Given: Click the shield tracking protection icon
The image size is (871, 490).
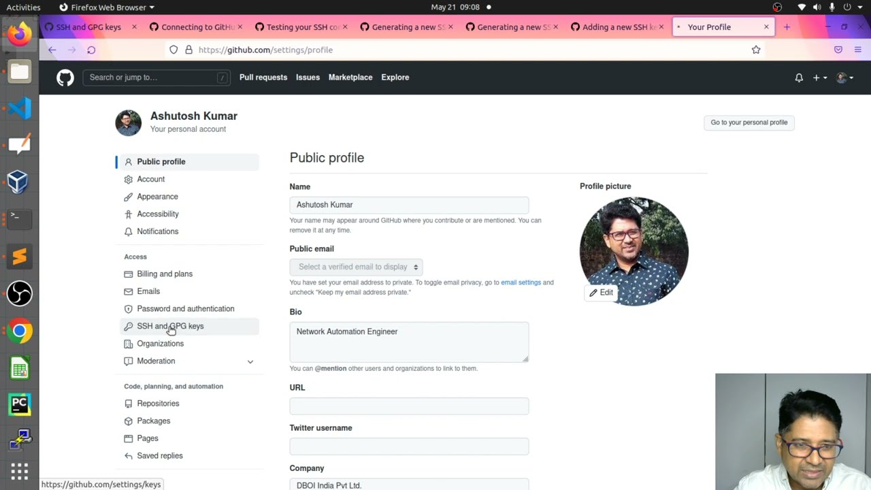Looking at the screenshot, I should point(174,50).
